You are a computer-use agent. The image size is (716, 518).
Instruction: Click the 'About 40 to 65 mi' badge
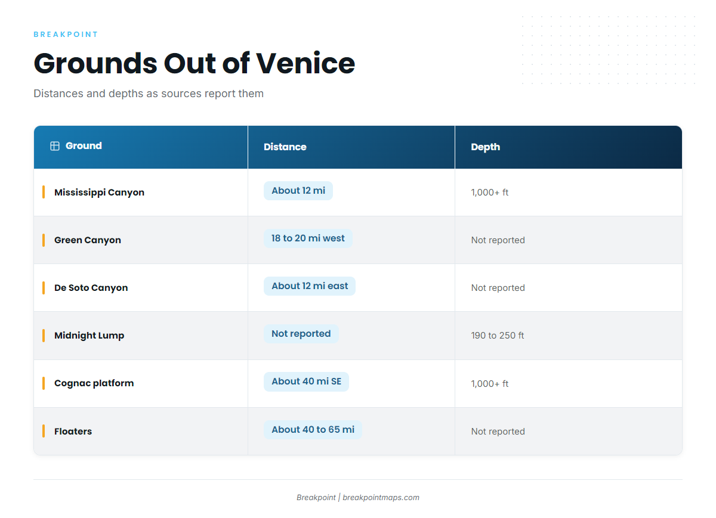click(313, 430)
